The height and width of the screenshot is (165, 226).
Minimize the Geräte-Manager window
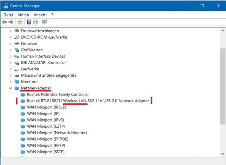tap(187, 6)
